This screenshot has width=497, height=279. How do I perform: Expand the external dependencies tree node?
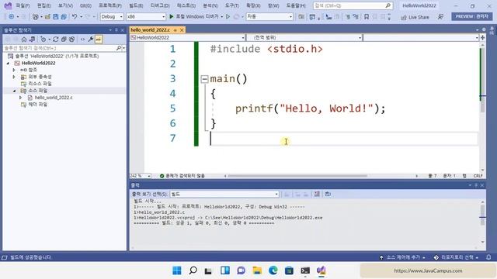(14, 77)
